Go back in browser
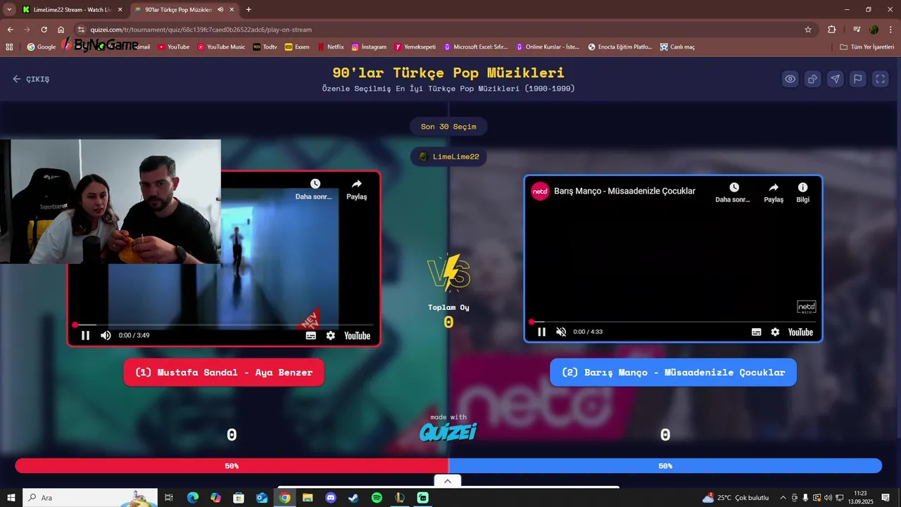 [10, 30]
